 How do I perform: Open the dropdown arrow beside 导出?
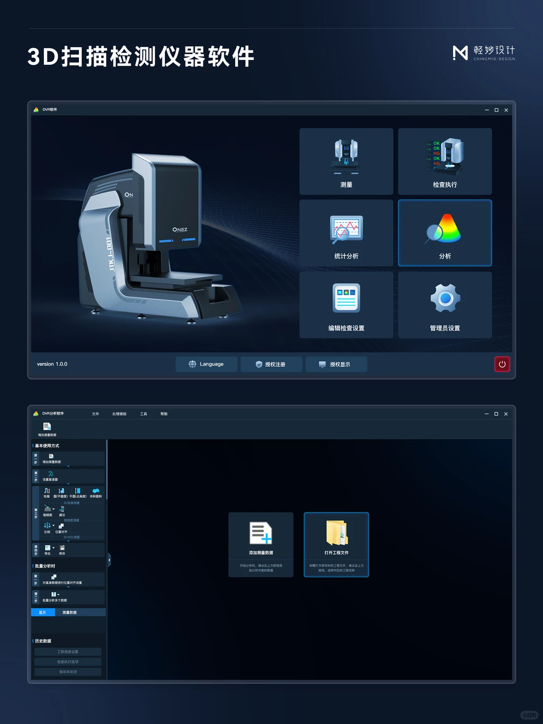click(x=54, y=548)
